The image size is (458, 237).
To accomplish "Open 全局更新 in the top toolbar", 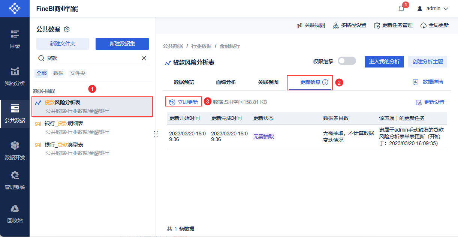I will pos(435,25).
